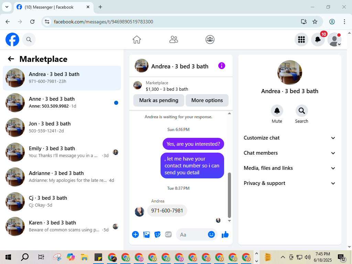Open the volume speaker tray icon

click(x=308, y=257)
